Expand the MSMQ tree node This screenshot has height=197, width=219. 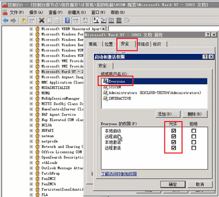(31, 93)
